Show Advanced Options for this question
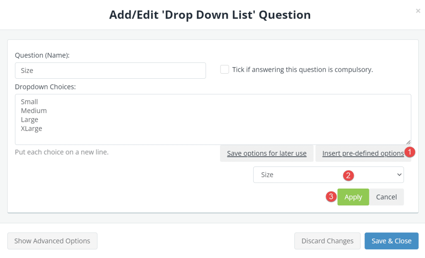The height and width of the screenshot is (258, 425). point(52,241)
